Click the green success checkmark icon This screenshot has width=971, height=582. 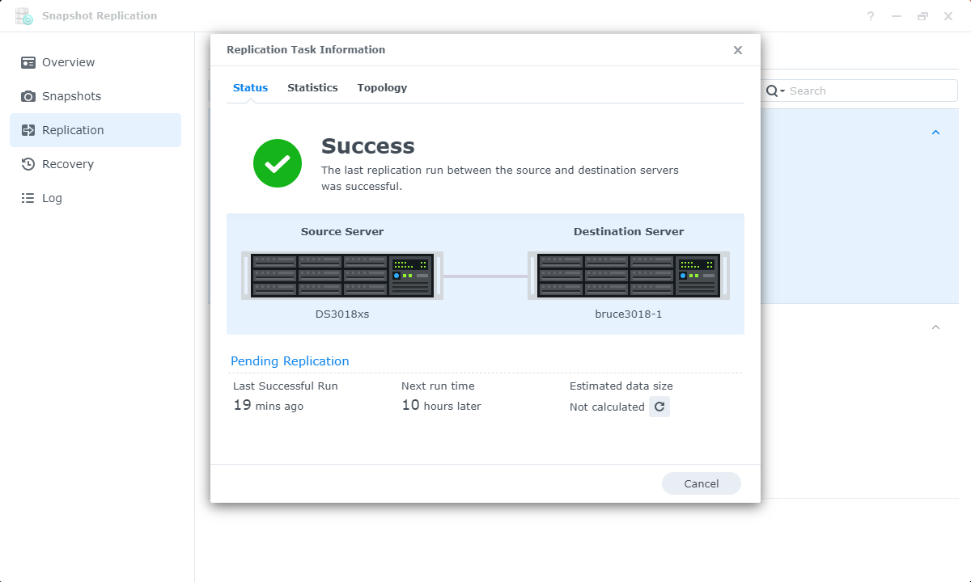coord(278,163)
